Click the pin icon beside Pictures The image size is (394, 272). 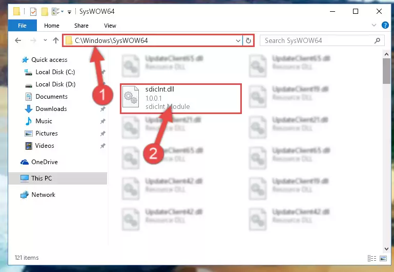coord(103,133)
